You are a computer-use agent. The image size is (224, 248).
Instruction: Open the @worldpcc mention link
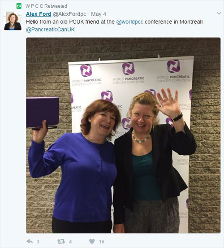click(x=129, y=22)
